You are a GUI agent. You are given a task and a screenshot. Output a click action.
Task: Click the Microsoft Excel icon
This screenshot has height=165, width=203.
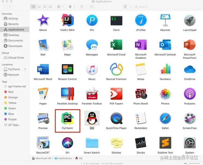click(116, 45)
